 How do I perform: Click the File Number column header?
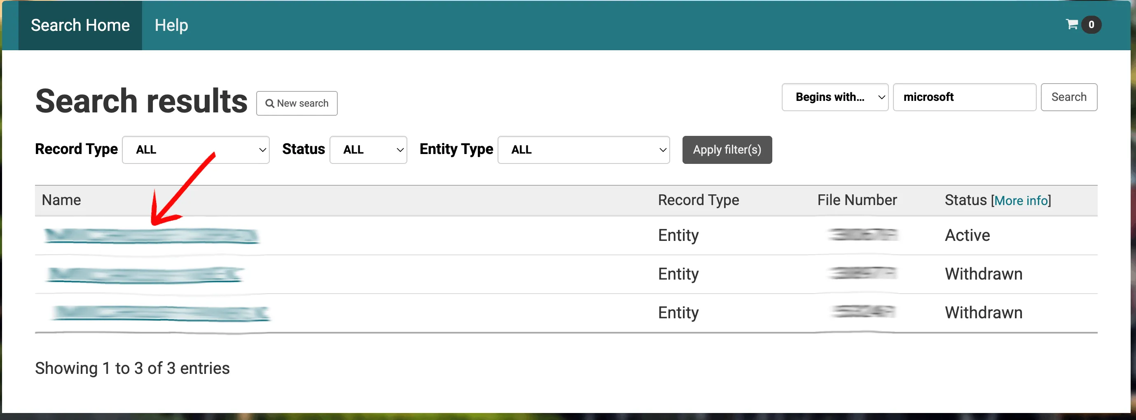pyautogui.click(x=857, y=200)
